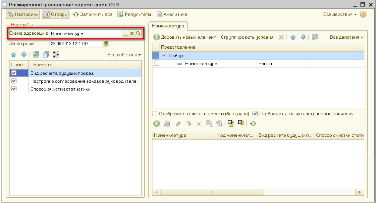
Task: Open Результаты in the top toolbar
Action: [134, 14]
